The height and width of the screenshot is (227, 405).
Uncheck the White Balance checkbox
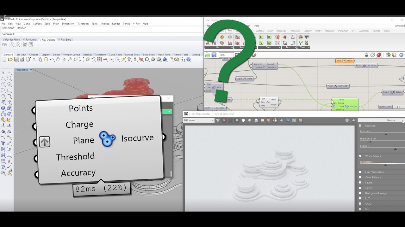(x=360, y=156)
